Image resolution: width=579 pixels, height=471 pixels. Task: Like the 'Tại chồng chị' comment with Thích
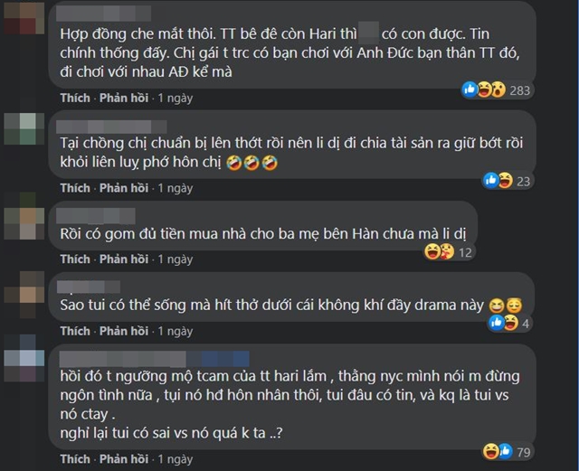click(x=75, y=188)
